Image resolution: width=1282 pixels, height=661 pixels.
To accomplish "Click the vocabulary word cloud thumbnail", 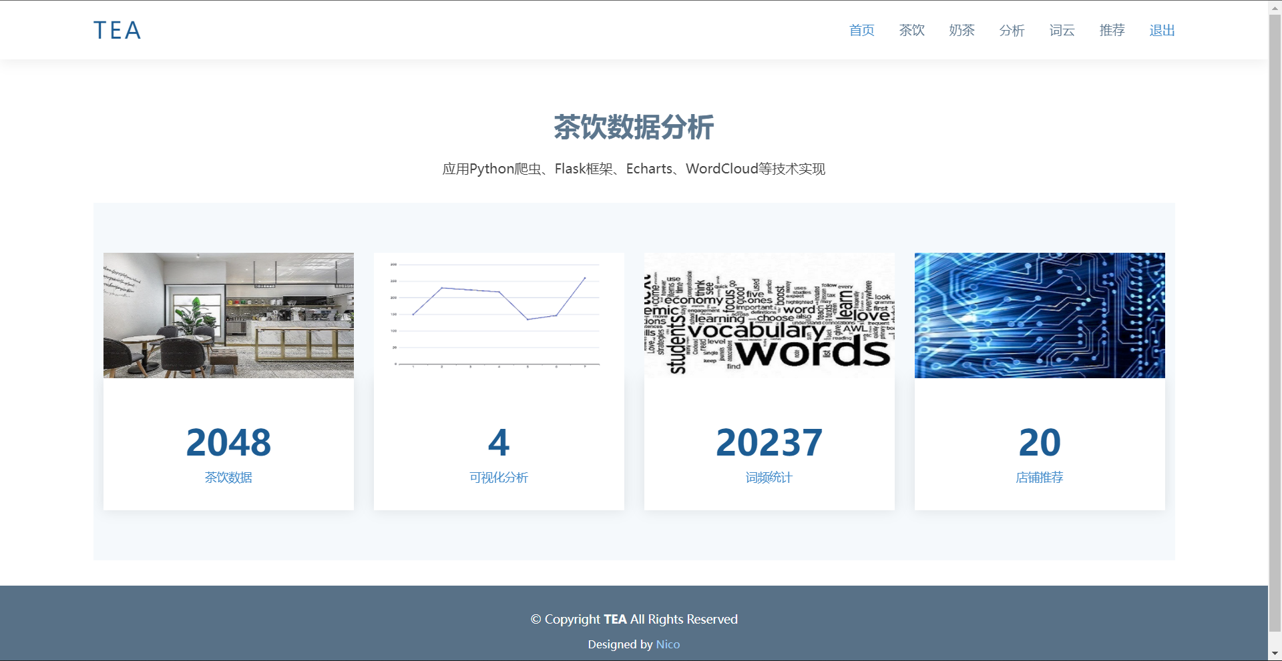I will pos(769,315).
